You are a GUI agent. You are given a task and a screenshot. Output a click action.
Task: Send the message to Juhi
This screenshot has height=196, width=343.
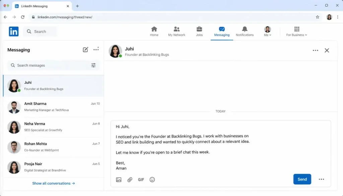point(302,179)
